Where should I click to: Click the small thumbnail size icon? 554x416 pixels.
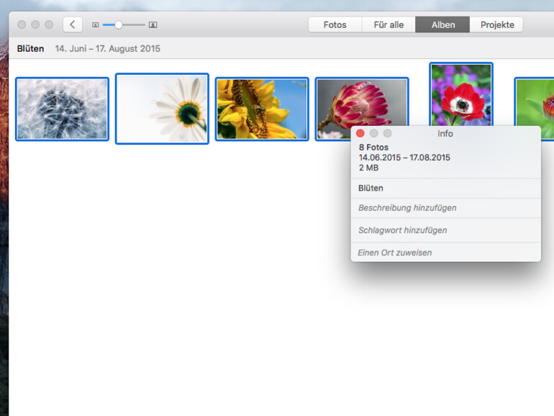click(x=96, y=24)
